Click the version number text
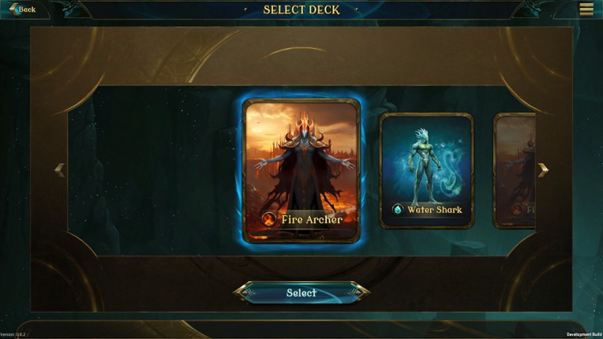 [13, 334]
